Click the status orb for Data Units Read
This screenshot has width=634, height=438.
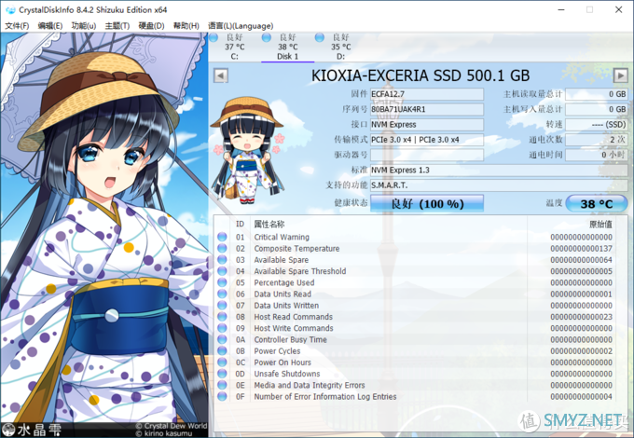[x=222, y=294]
